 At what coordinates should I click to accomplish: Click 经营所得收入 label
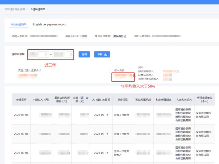point(146,75)
